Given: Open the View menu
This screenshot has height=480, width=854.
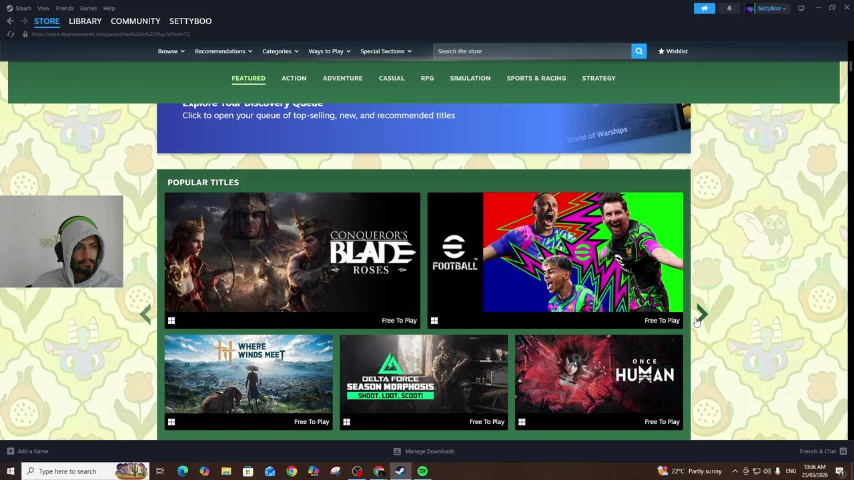Looking at the screenshot, I should (x=43, y=8).
